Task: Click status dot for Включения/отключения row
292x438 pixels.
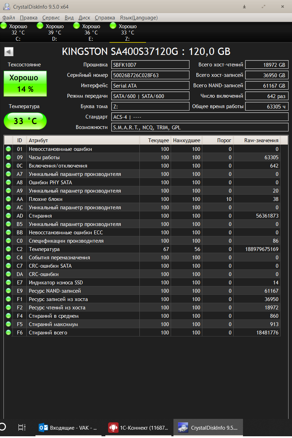Action: point(8,166)
